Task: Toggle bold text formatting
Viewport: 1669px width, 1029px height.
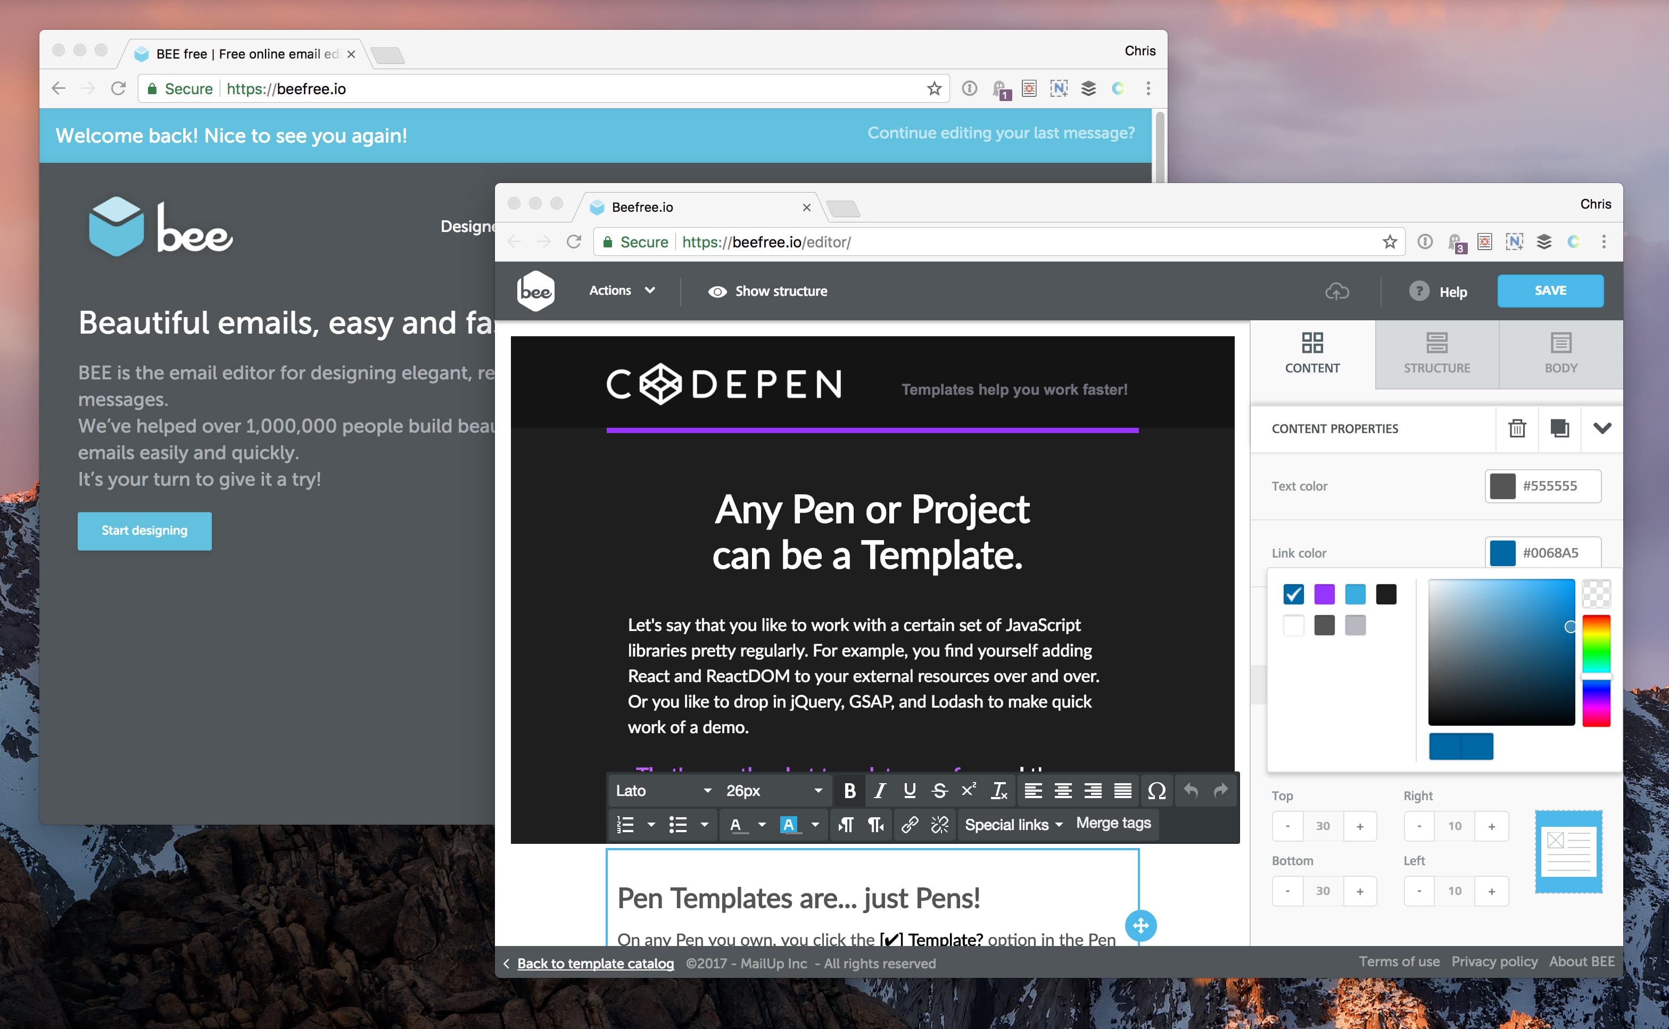Action: coord(849,790)
